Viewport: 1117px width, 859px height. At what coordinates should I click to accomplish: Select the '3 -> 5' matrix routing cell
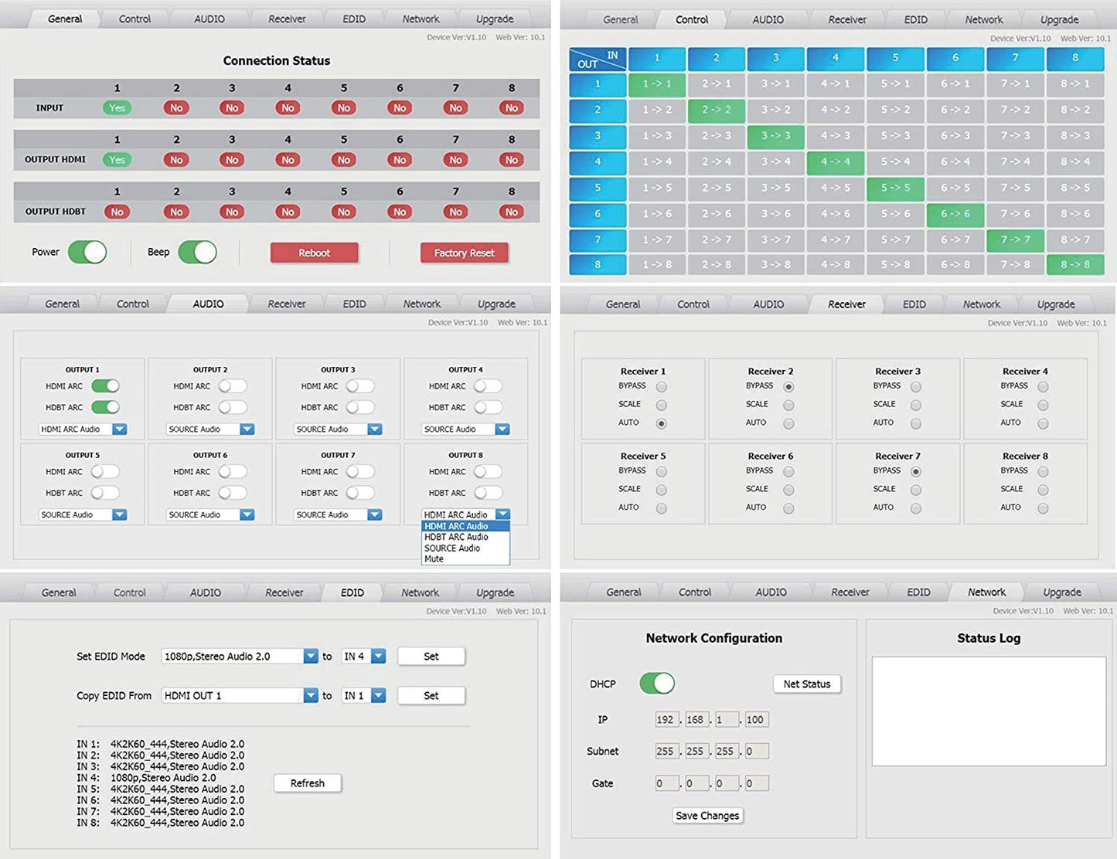[x=775, y=188]
